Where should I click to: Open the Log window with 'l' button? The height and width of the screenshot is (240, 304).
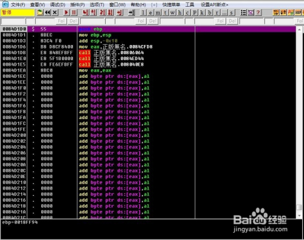point(143,13)
